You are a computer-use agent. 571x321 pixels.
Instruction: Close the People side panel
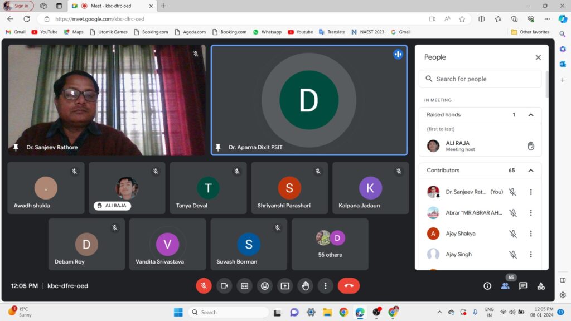[x=538, y=57]
